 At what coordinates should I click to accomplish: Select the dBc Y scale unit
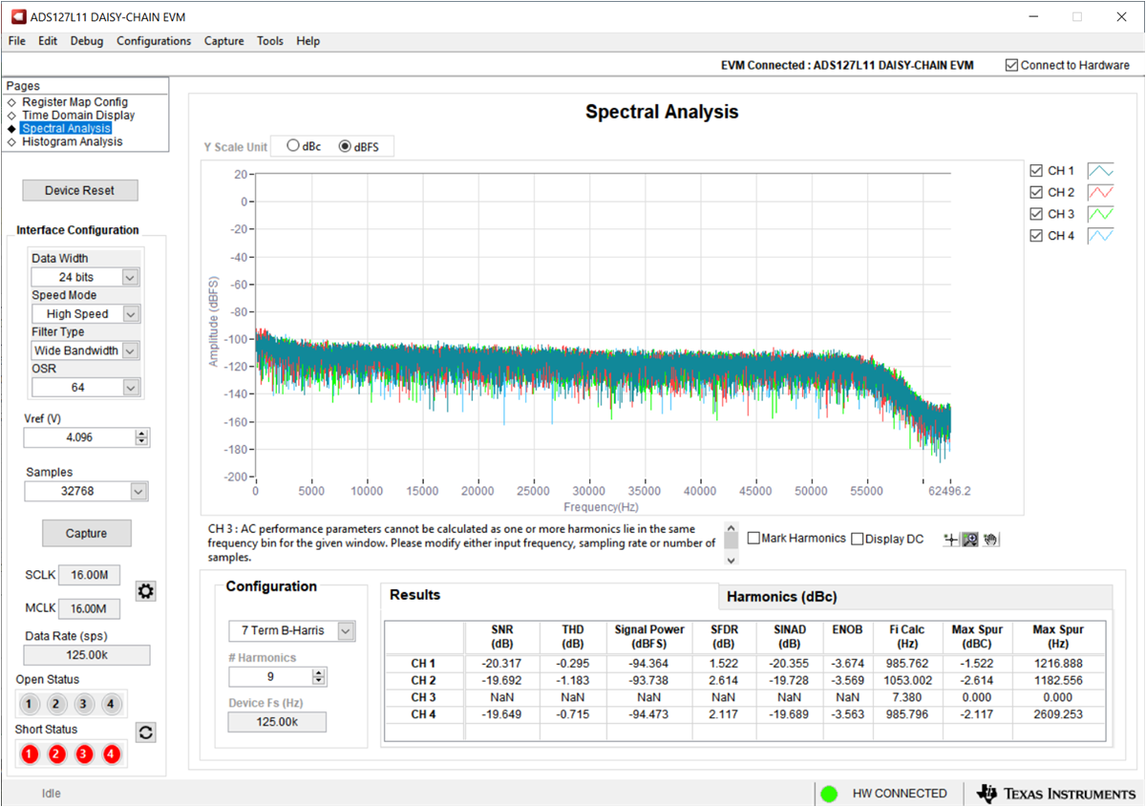[x=293, y=146]
